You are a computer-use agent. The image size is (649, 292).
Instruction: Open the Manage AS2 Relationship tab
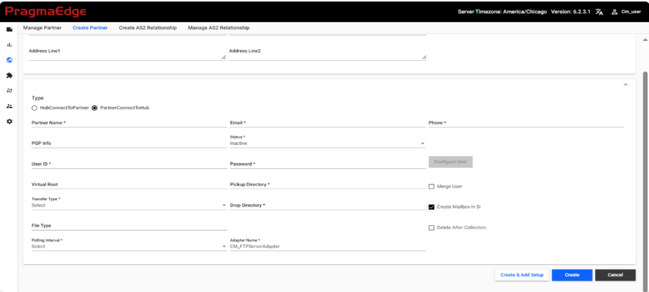219,28
